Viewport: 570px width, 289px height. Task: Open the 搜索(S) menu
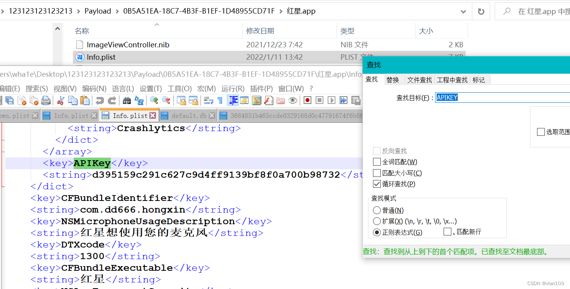click(x=37, y=89)
